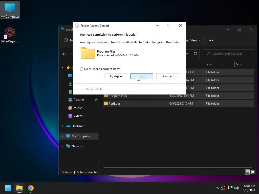Click the sync update tray icon

point(223,188)
